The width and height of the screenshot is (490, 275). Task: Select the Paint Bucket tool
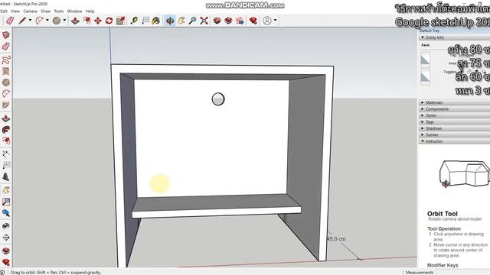coord(156,21)
